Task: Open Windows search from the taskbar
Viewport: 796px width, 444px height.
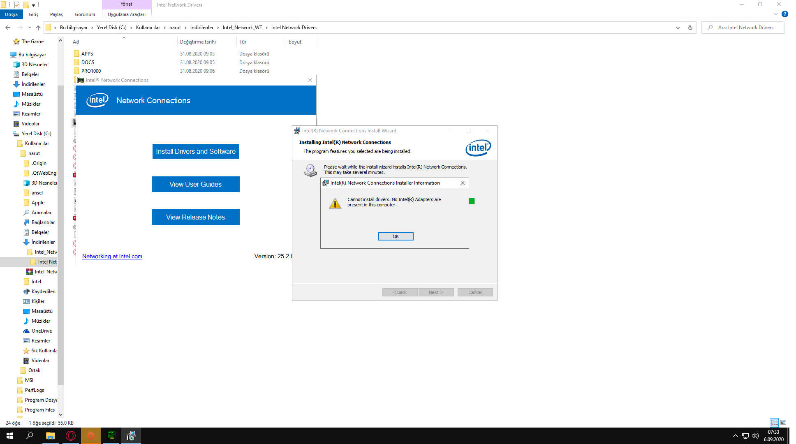Action: 30,436
